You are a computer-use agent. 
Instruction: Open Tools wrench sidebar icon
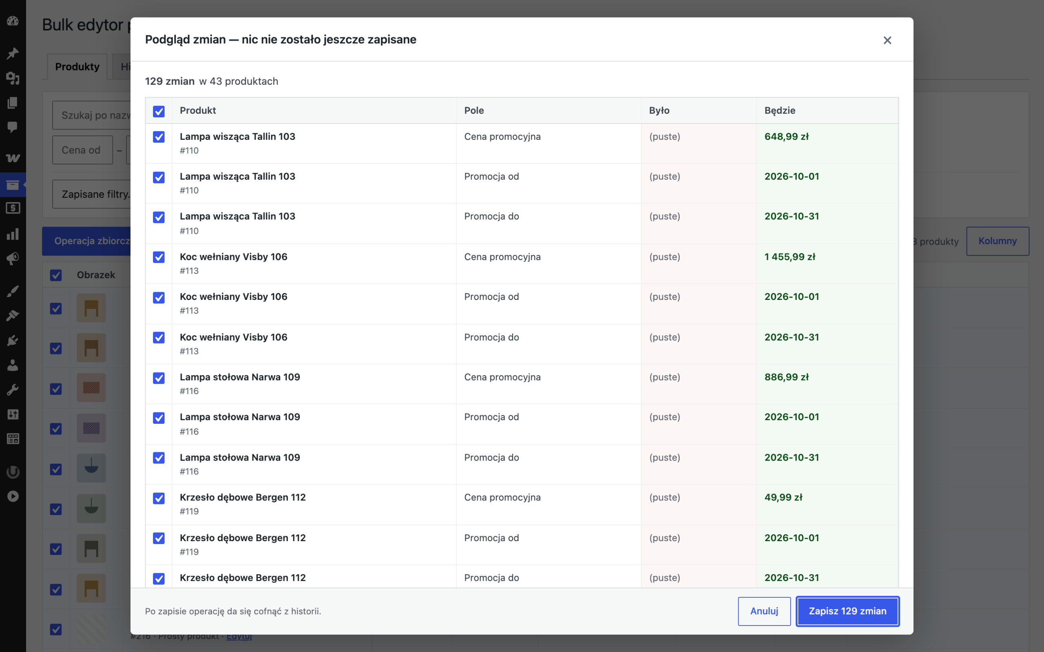(x=13, y=390)
